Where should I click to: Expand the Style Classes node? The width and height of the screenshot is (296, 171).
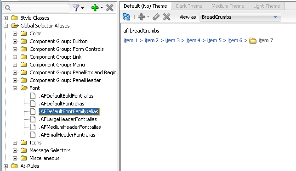coord(6,18)
